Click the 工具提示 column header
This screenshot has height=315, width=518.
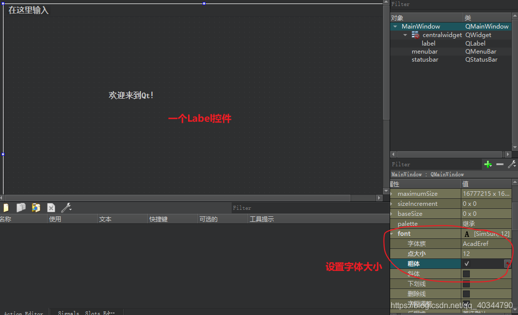point(319,219)
